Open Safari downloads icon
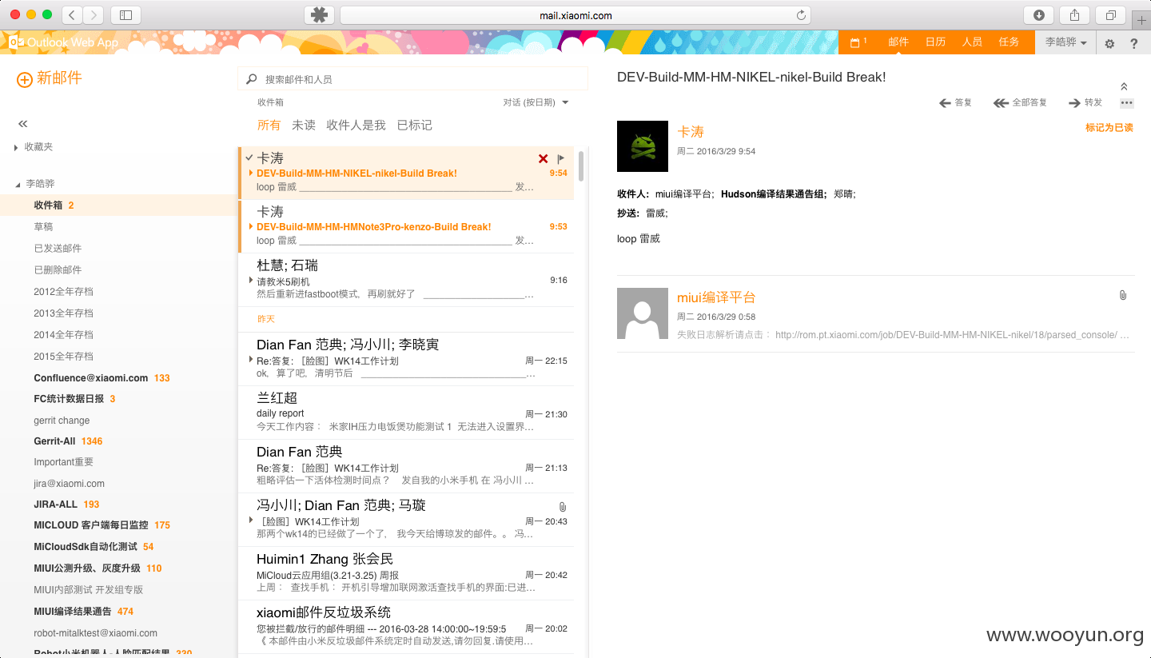 (x=1039, y=15)
